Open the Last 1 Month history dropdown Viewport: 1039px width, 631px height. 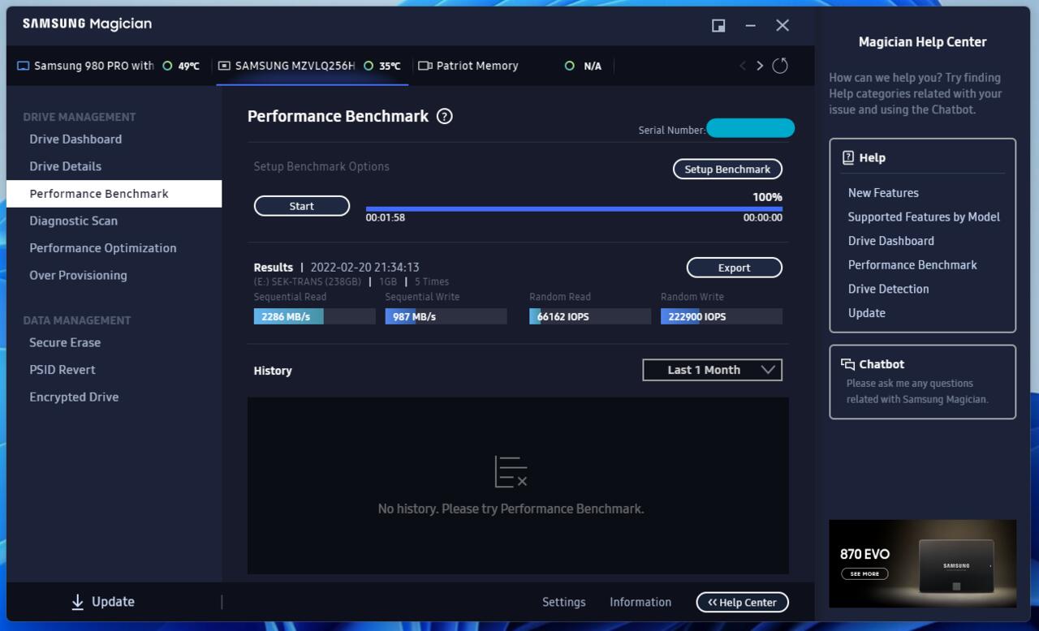(713, 370)
